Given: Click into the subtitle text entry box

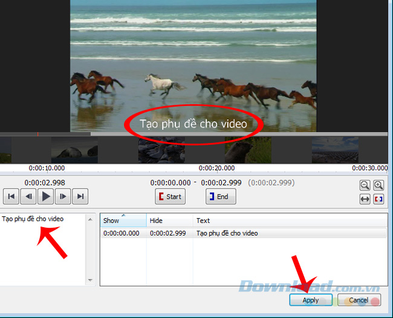Looking at the screenshot, I should tap(43, 250).
